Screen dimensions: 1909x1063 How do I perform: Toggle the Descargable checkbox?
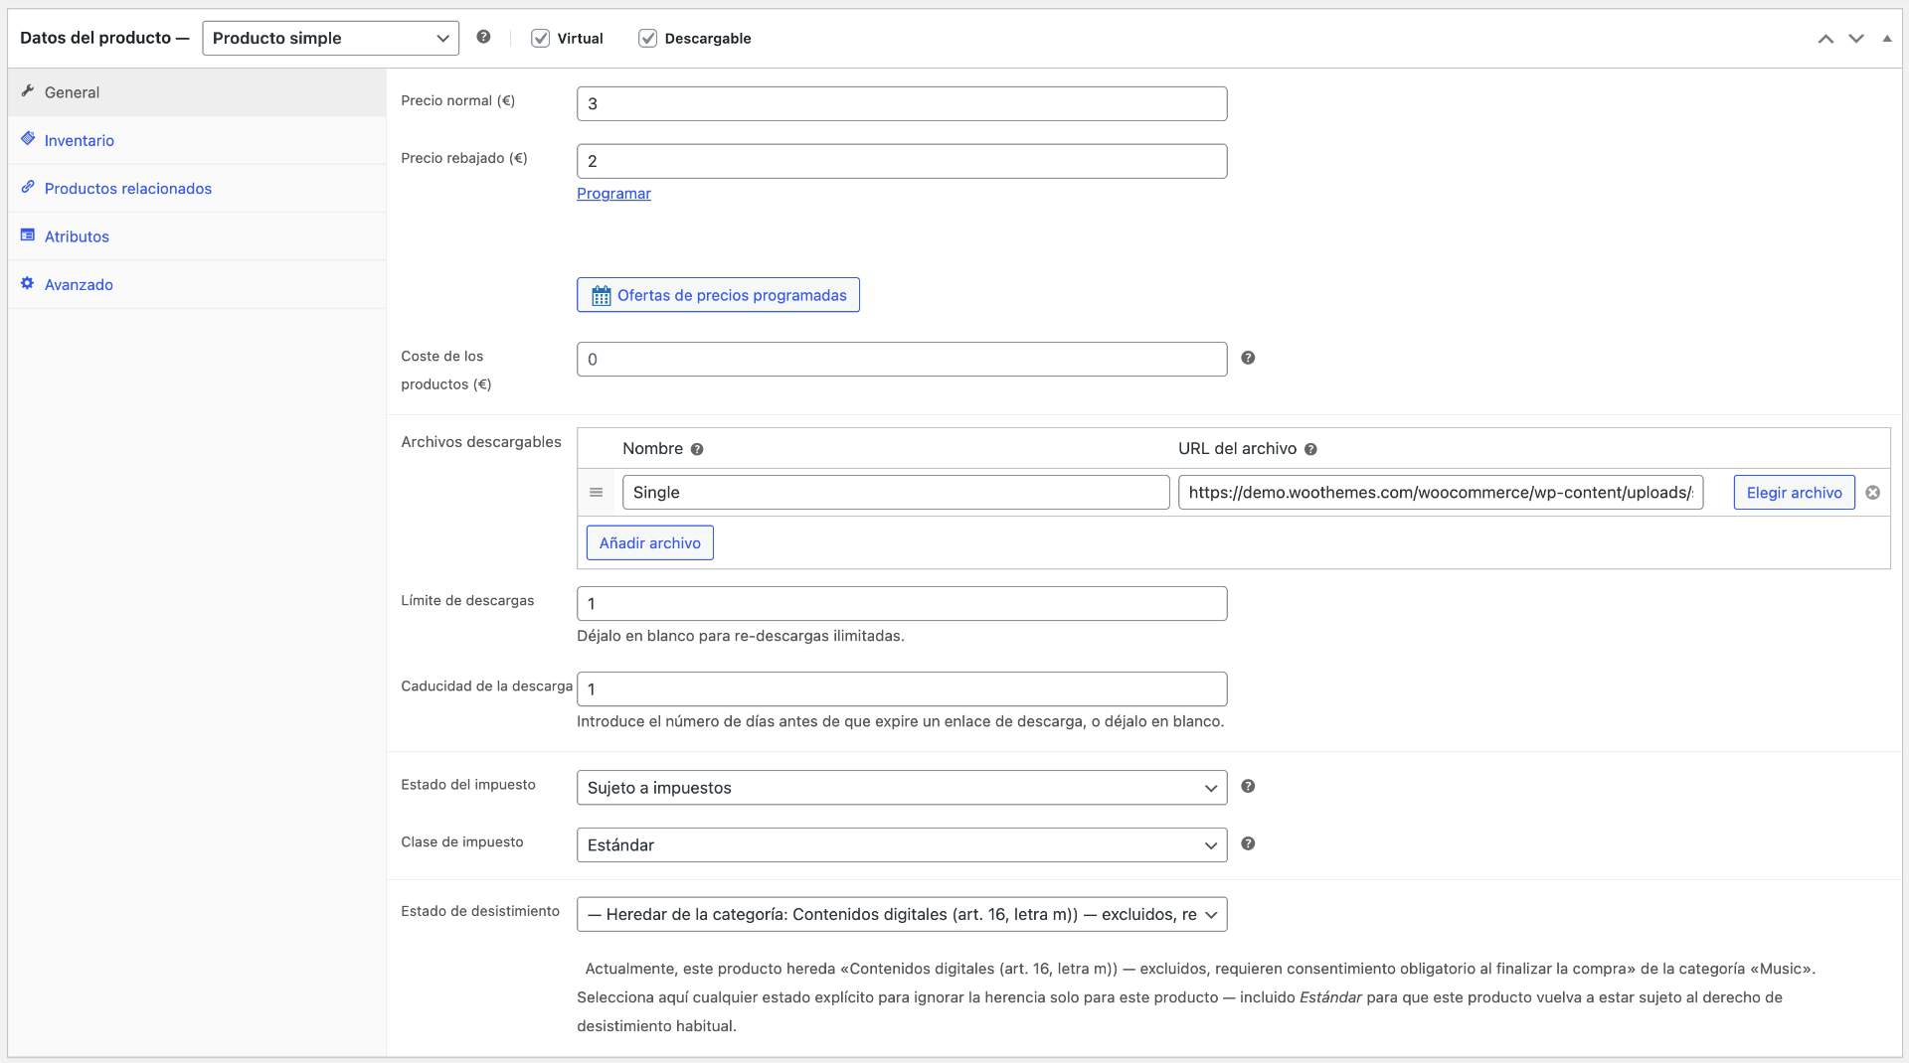[x=647, y=38]
